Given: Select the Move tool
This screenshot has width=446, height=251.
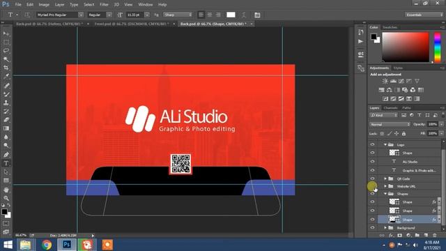Looking at the screenshot, I should click(6, 34).
